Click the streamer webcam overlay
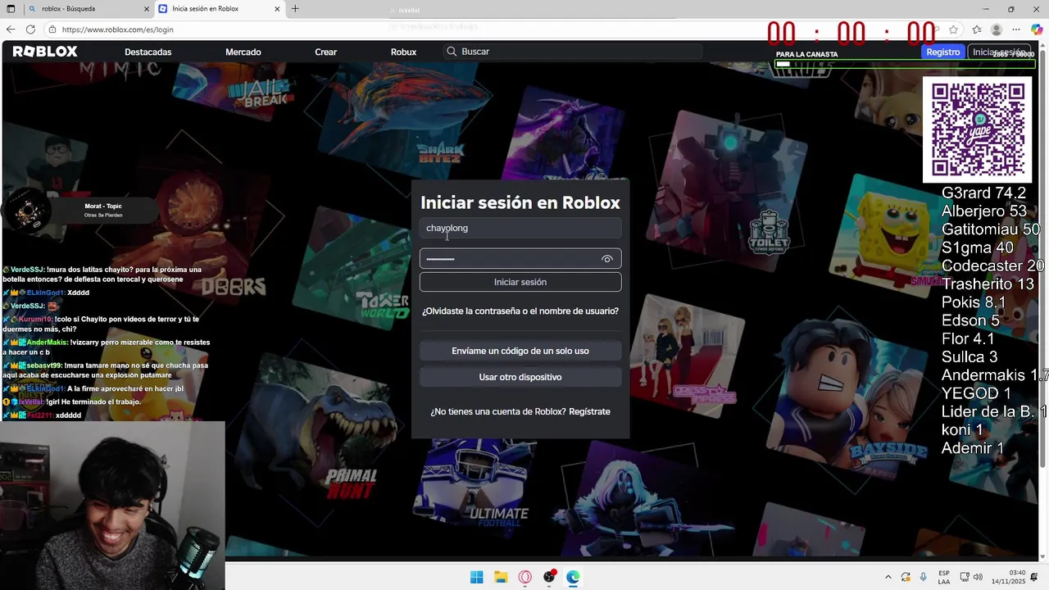Image resolution: width=1049 pixels, height=590 pixels. point(112,506)
